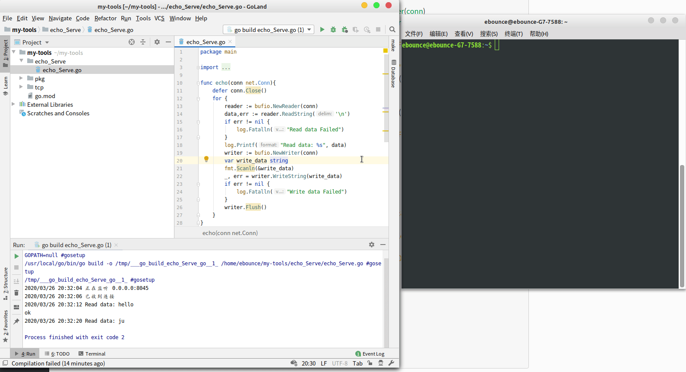The image size is (686, 372).
Task: Open the Refactor menu
Action: point(105,18)
